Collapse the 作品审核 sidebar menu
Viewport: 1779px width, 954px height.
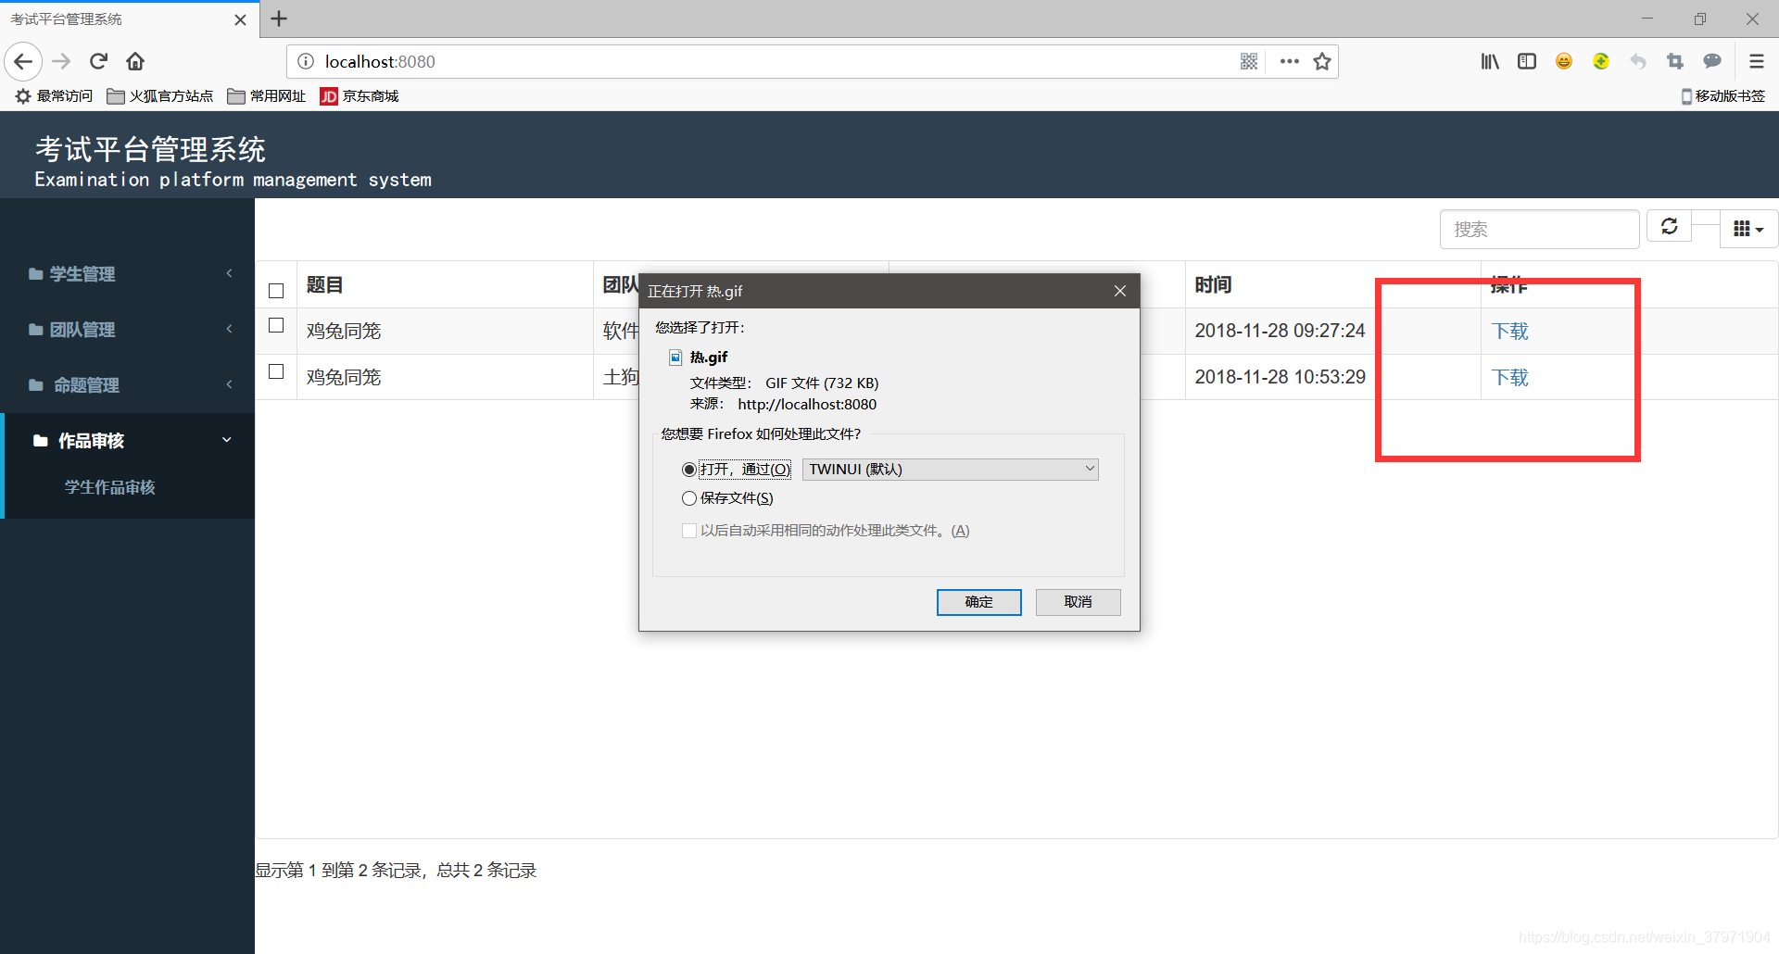128,441
